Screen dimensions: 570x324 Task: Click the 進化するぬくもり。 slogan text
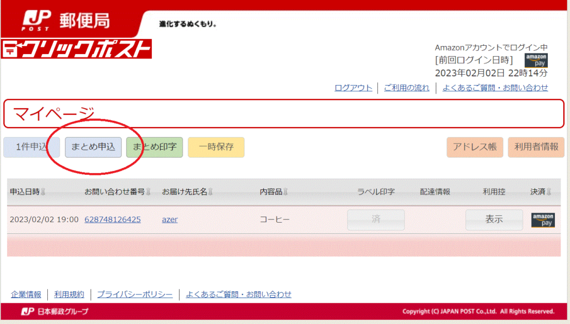188,24
